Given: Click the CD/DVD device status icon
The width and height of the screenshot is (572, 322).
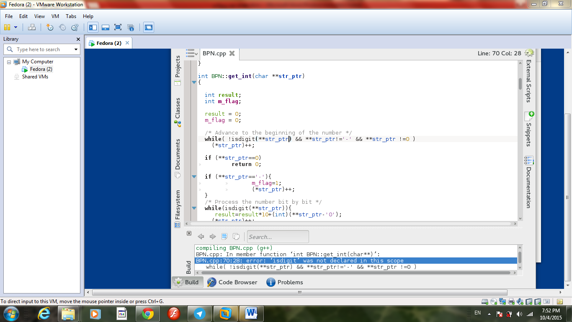Looking at the screenshot, I should coord(493,301).
